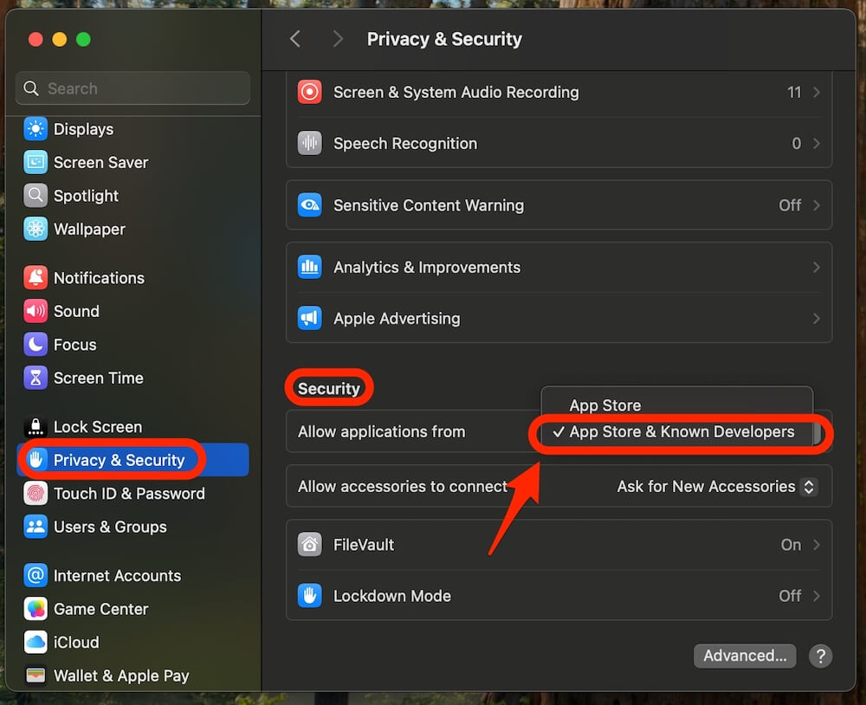Click the Advanced button
The width and height of the screenshot is (866, 705).
tap(745, 656)
